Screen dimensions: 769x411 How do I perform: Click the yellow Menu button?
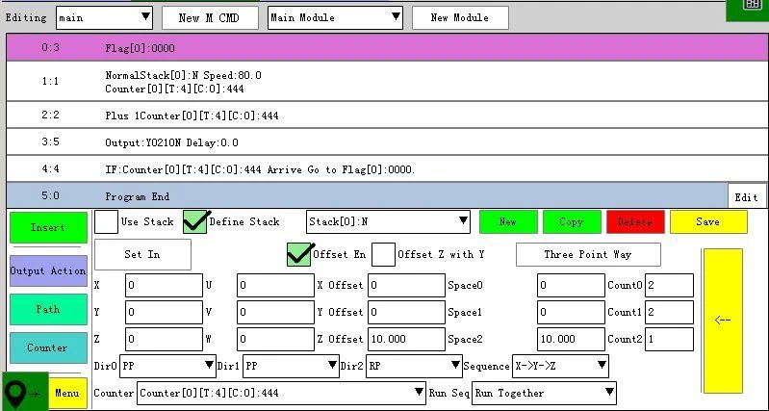(67, 393)
